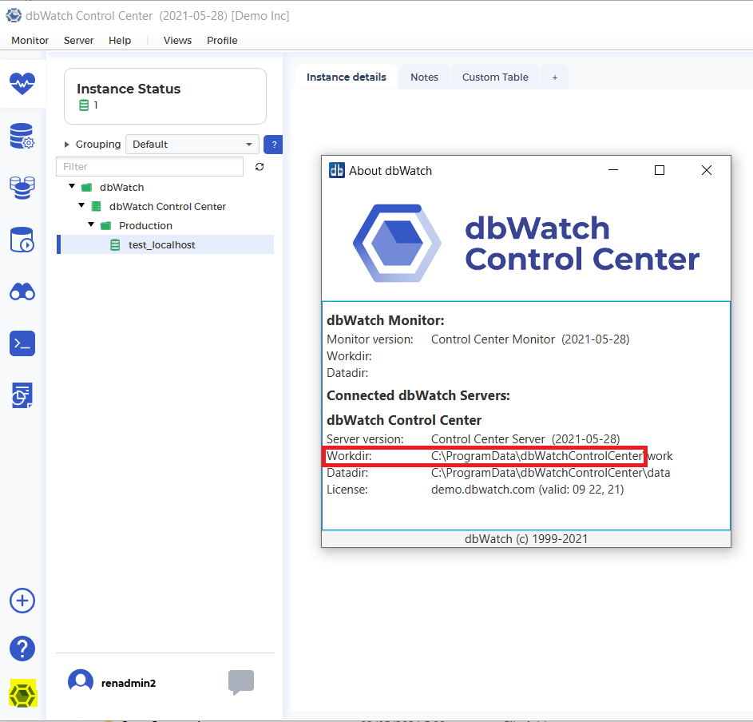Screen dimensions: 753x722
Task: Expand the Grouping disclosure triangle
Action: (67, 144)
